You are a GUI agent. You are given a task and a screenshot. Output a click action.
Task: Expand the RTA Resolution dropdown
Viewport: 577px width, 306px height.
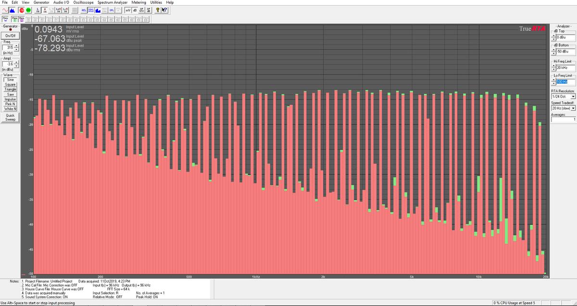click(573, 97)
